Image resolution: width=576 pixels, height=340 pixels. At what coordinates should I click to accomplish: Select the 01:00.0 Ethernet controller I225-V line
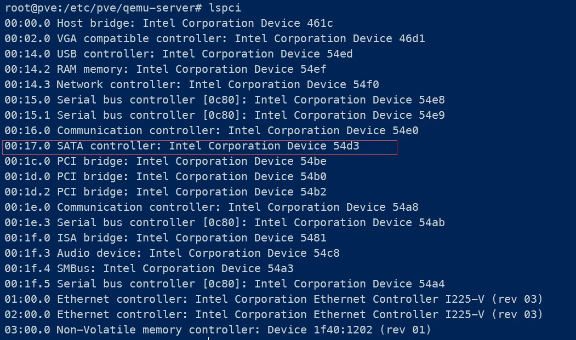tap(273, 299)
